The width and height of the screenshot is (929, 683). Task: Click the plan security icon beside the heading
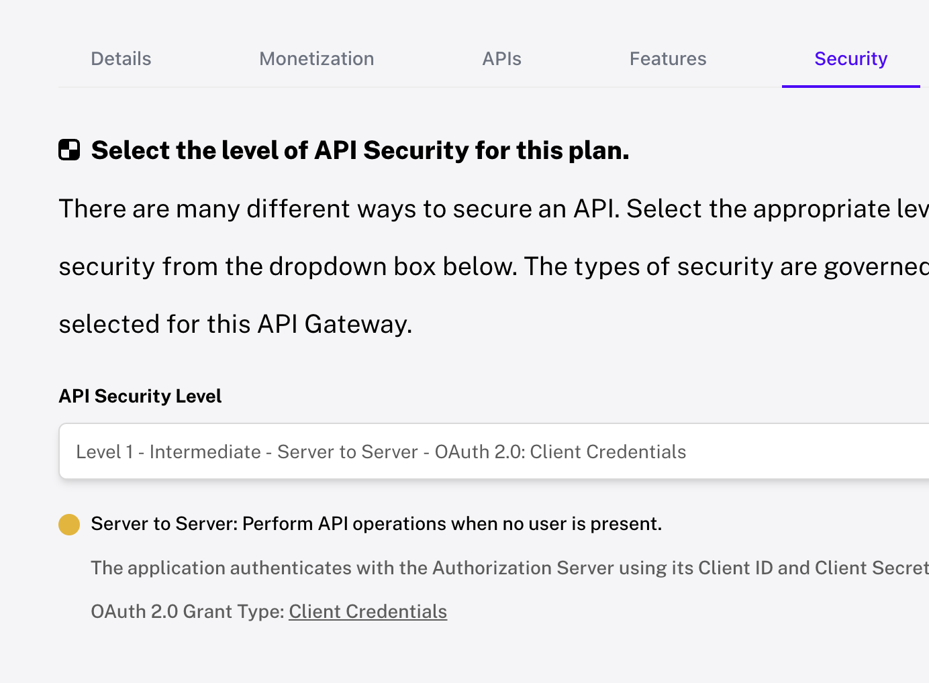[69, 150]
